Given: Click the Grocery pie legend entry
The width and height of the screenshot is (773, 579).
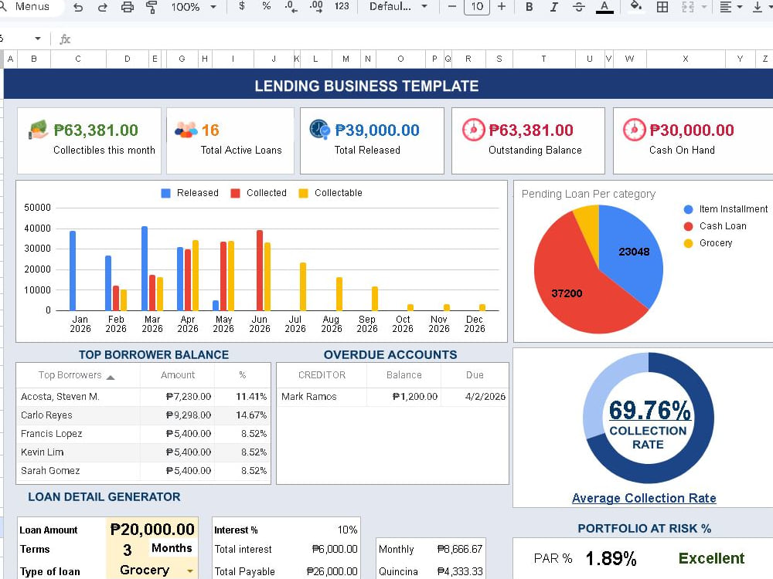Looking at the screenshot, I should (x=708, y=242).
